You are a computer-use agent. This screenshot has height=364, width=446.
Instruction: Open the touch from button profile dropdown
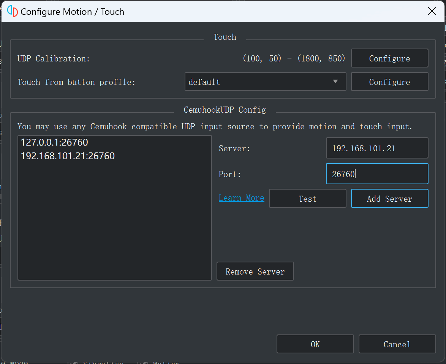pyautogui.click(x=265, y=82)
